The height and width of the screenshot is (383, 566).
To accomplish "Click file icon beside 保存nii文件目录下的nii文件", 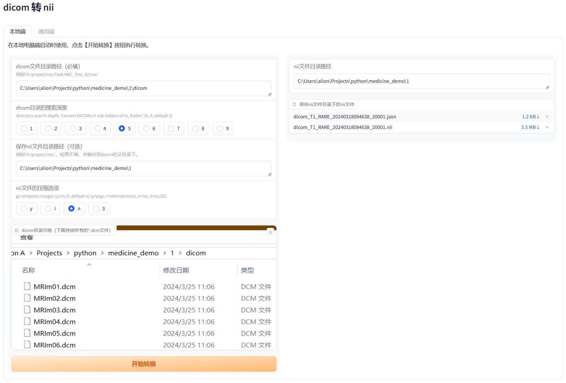I will coord(294,104).
